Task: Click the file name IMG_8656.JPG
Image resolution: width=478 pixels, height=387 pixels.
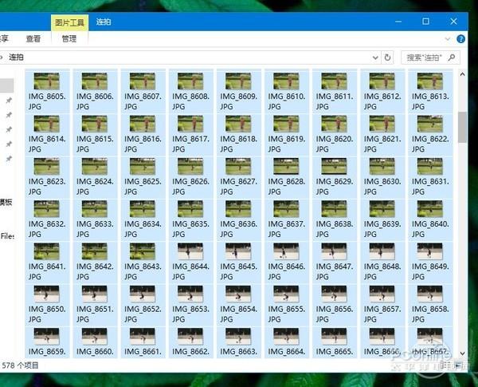Action: pyautogui.click(x=335, y=314)
